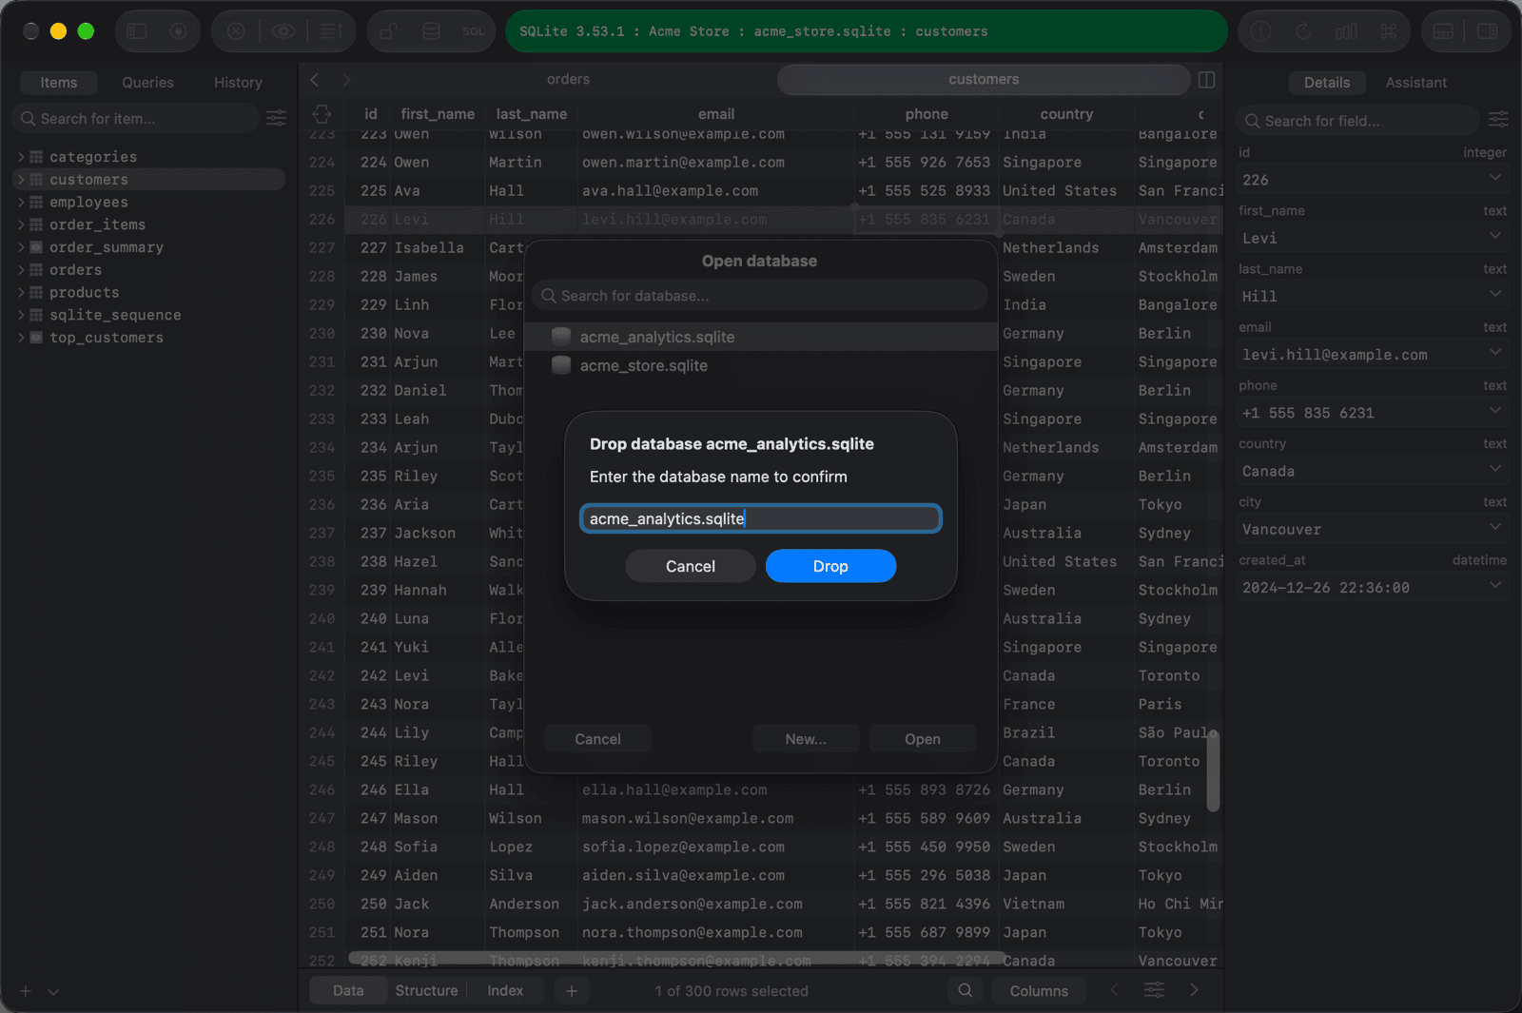Click the connection plug icon in toolbar
The width and height of the screenshot is (1522, 1013).
pyautogui.click(x=179, y=31)
